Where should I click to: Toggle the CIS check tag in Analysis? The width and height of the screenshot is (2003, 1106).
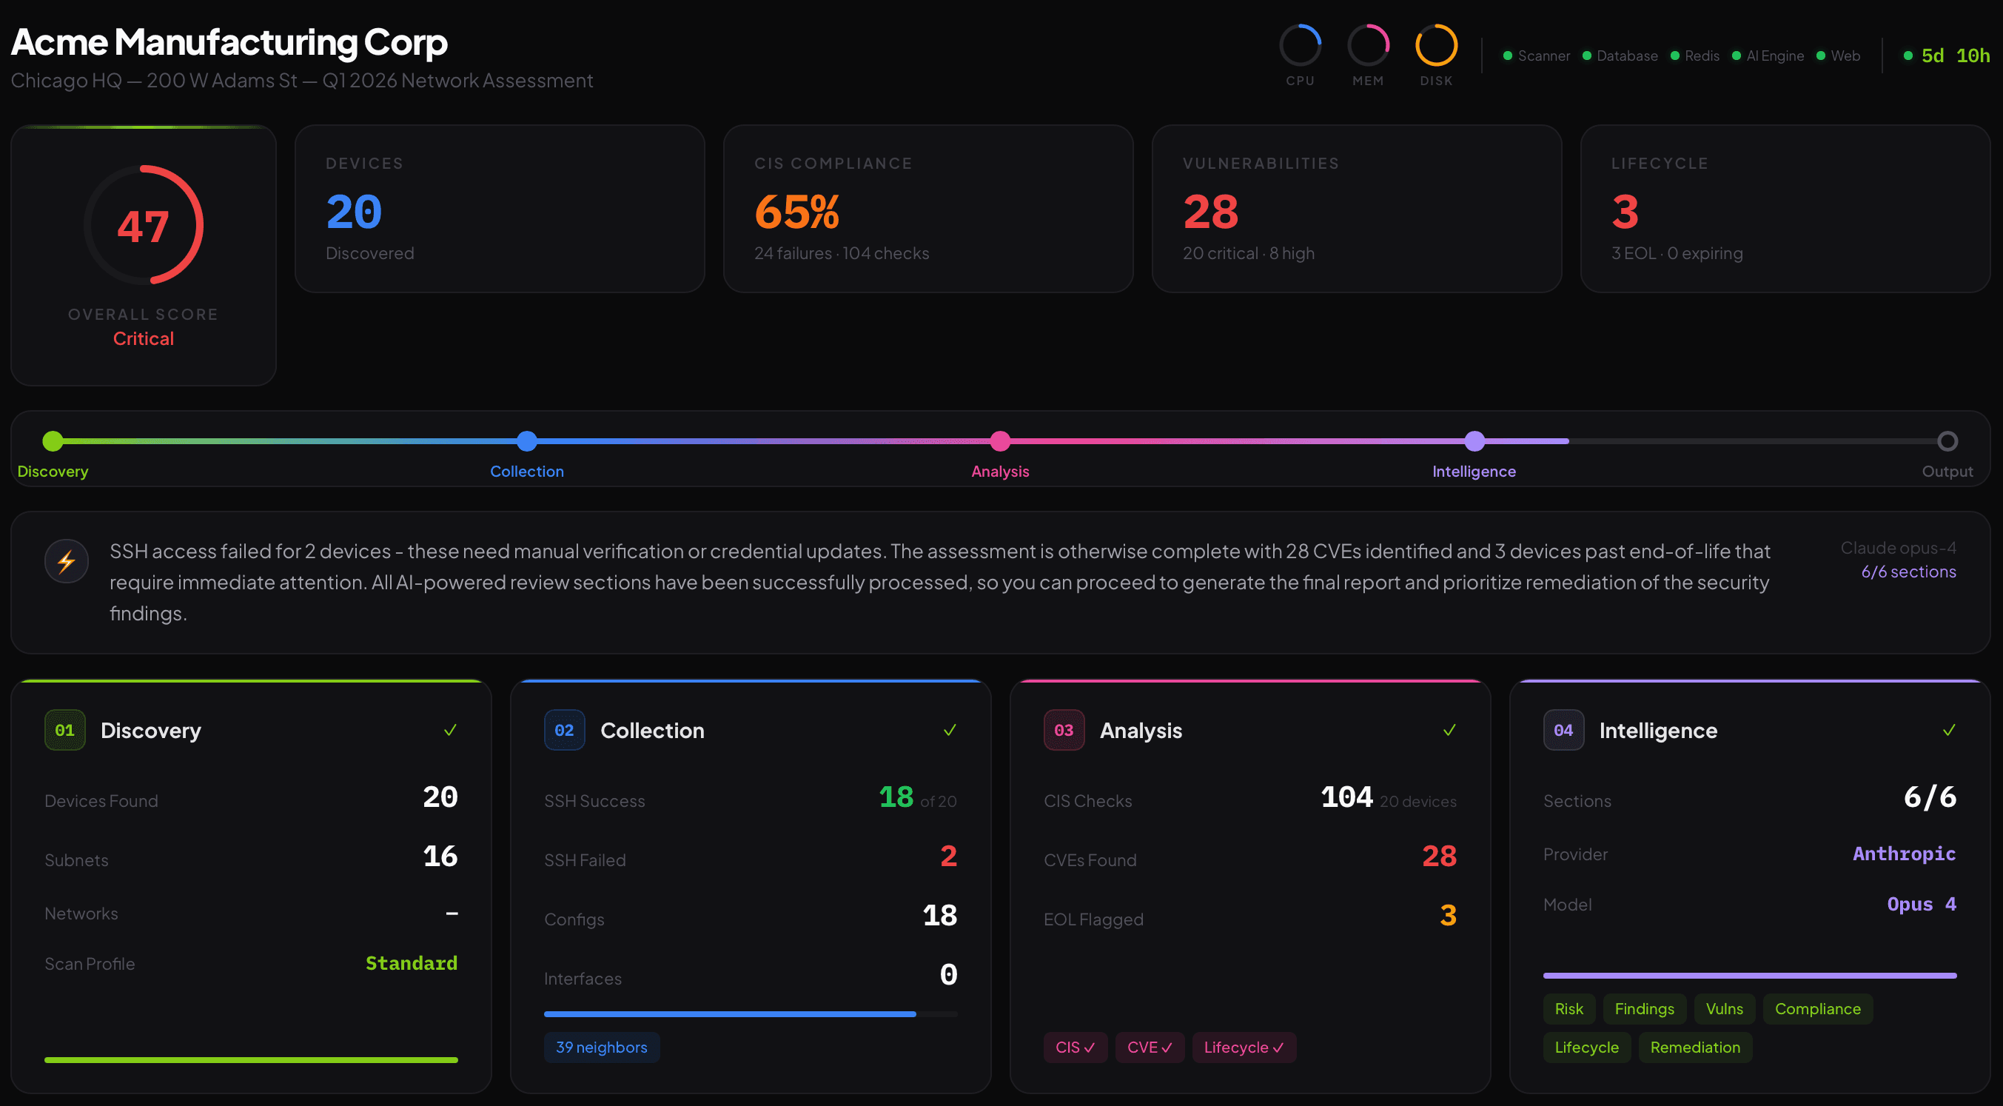click(x=1075, y=1047)
